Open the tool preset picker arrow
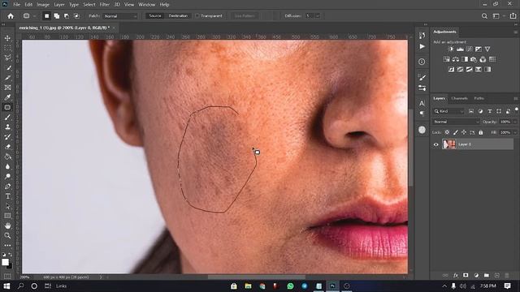The height and width of the screenshot is (292, 520). (x=34, y=16)
